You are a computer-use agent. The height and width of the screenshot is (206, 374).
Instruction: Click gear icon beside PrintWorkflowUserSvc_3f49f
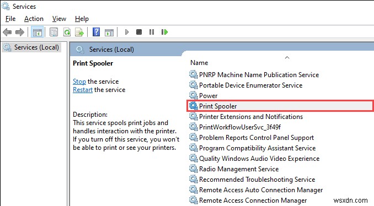point(194,127)
